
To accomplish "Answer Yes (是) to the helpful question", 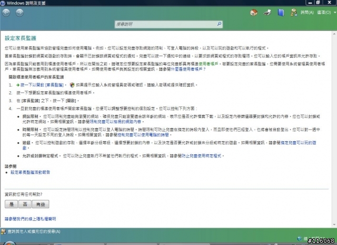I will 11,204.
